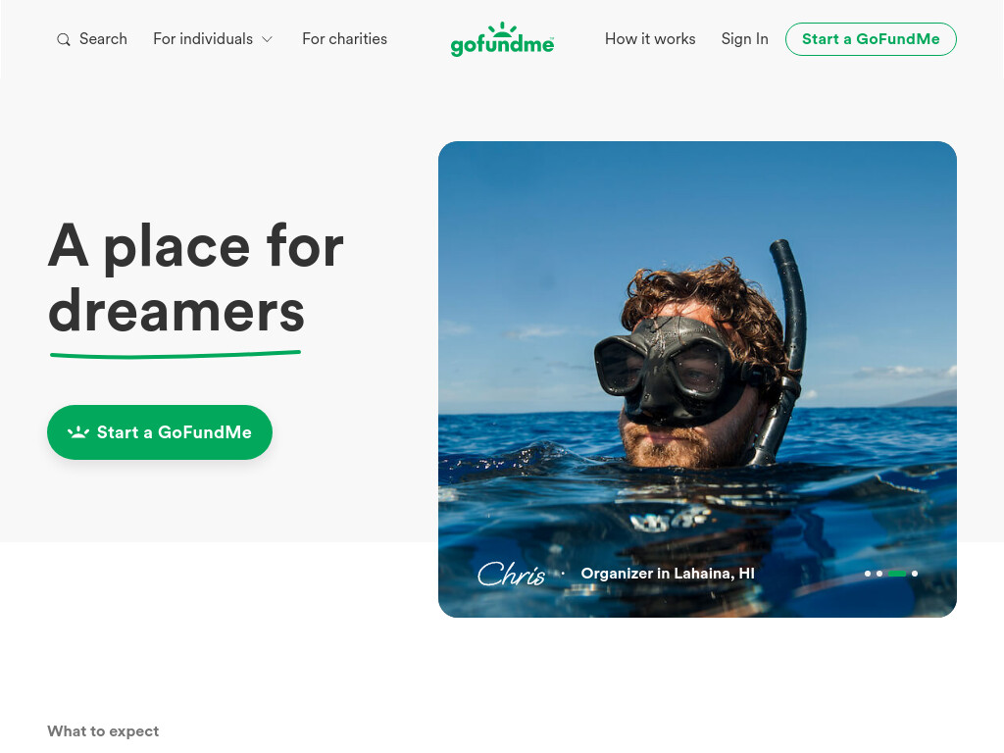Click the What to expect heading
This screenshot has width=1004, height=753.
point(103,731)
